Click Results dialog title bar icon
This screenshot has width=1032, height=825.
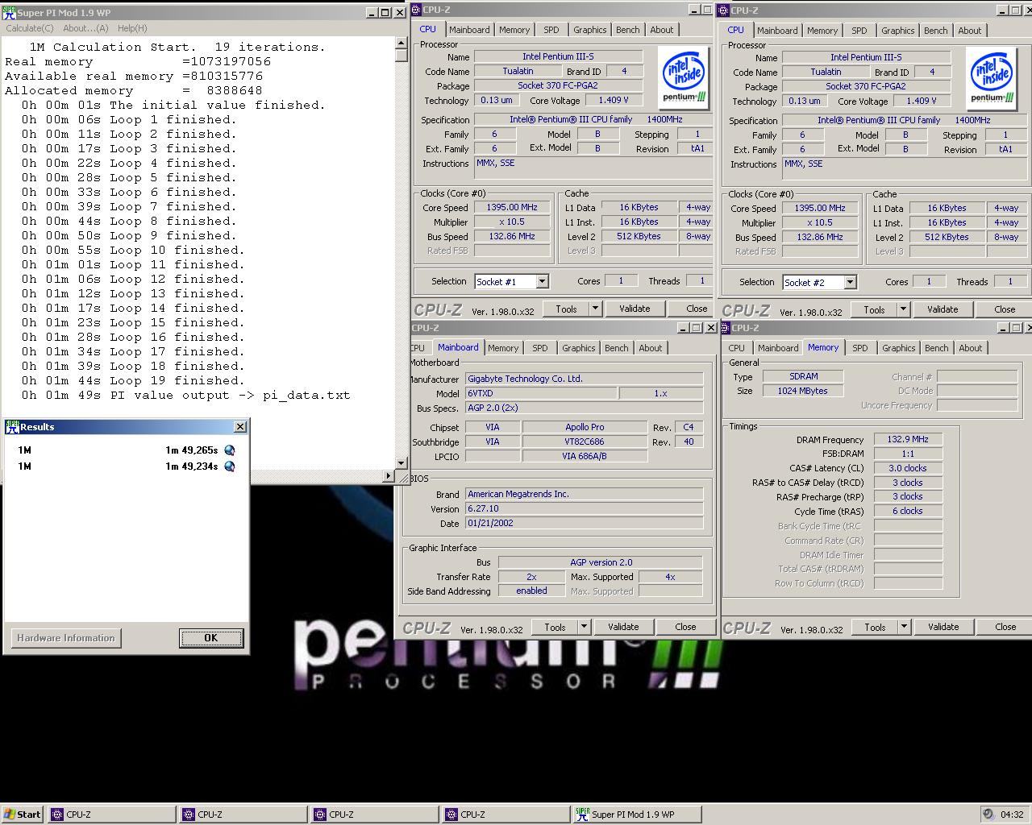pos(12,427)
